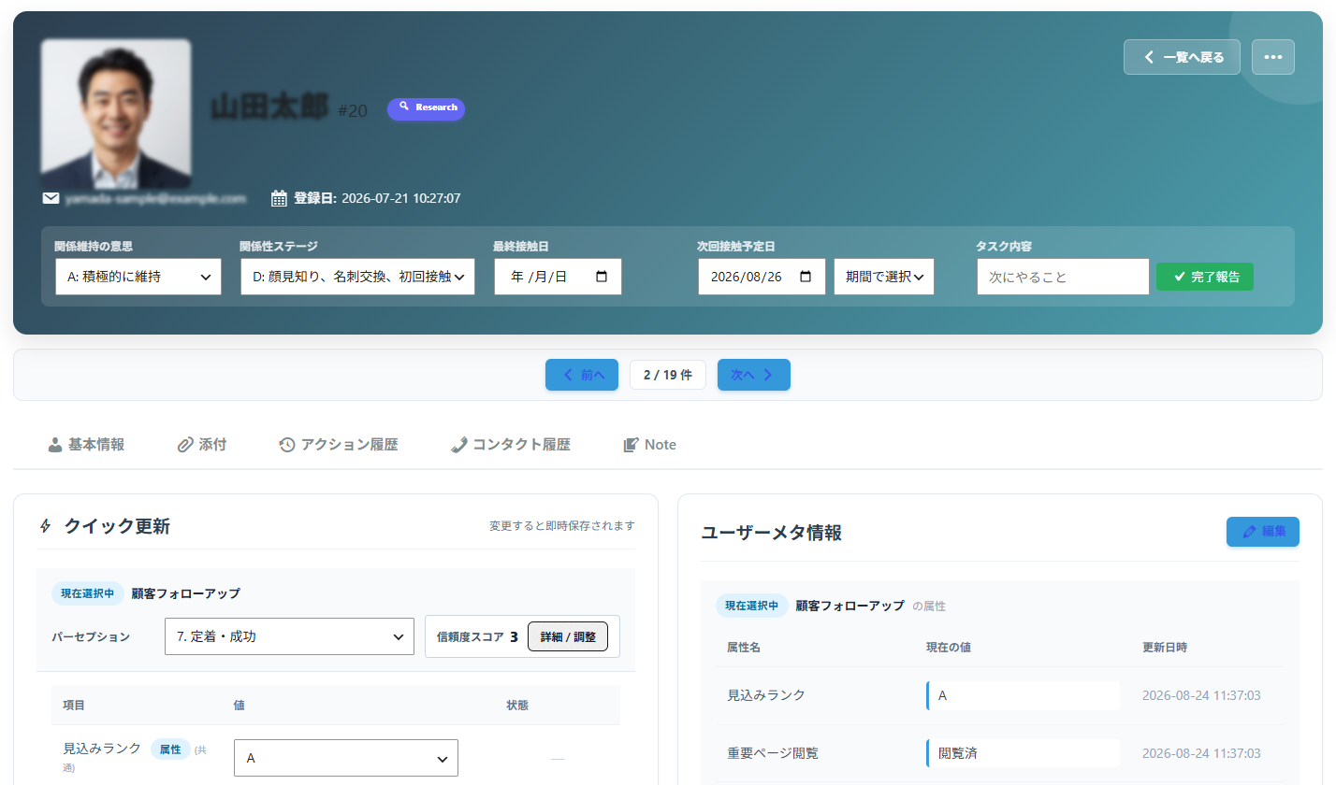Click the Research badge
The image size is (1336, 785).
[x=427, y=108]
